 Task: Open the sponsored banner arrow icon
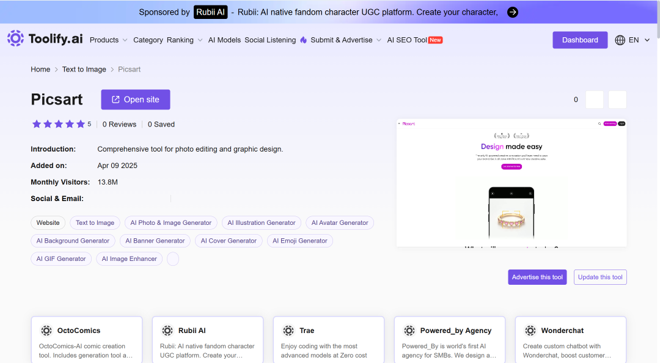(512, 12)
